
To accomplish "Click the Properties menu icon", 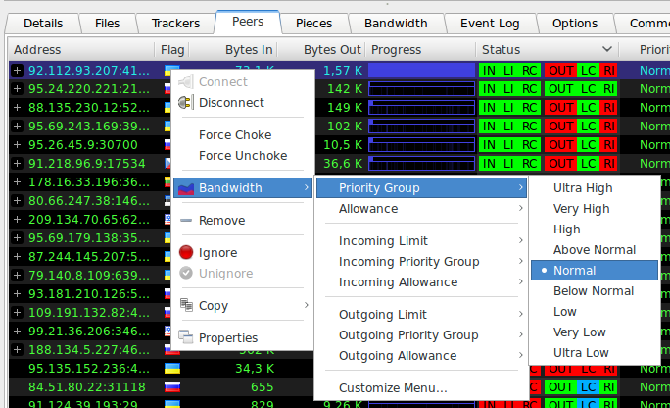I will (x=186, y=337).
